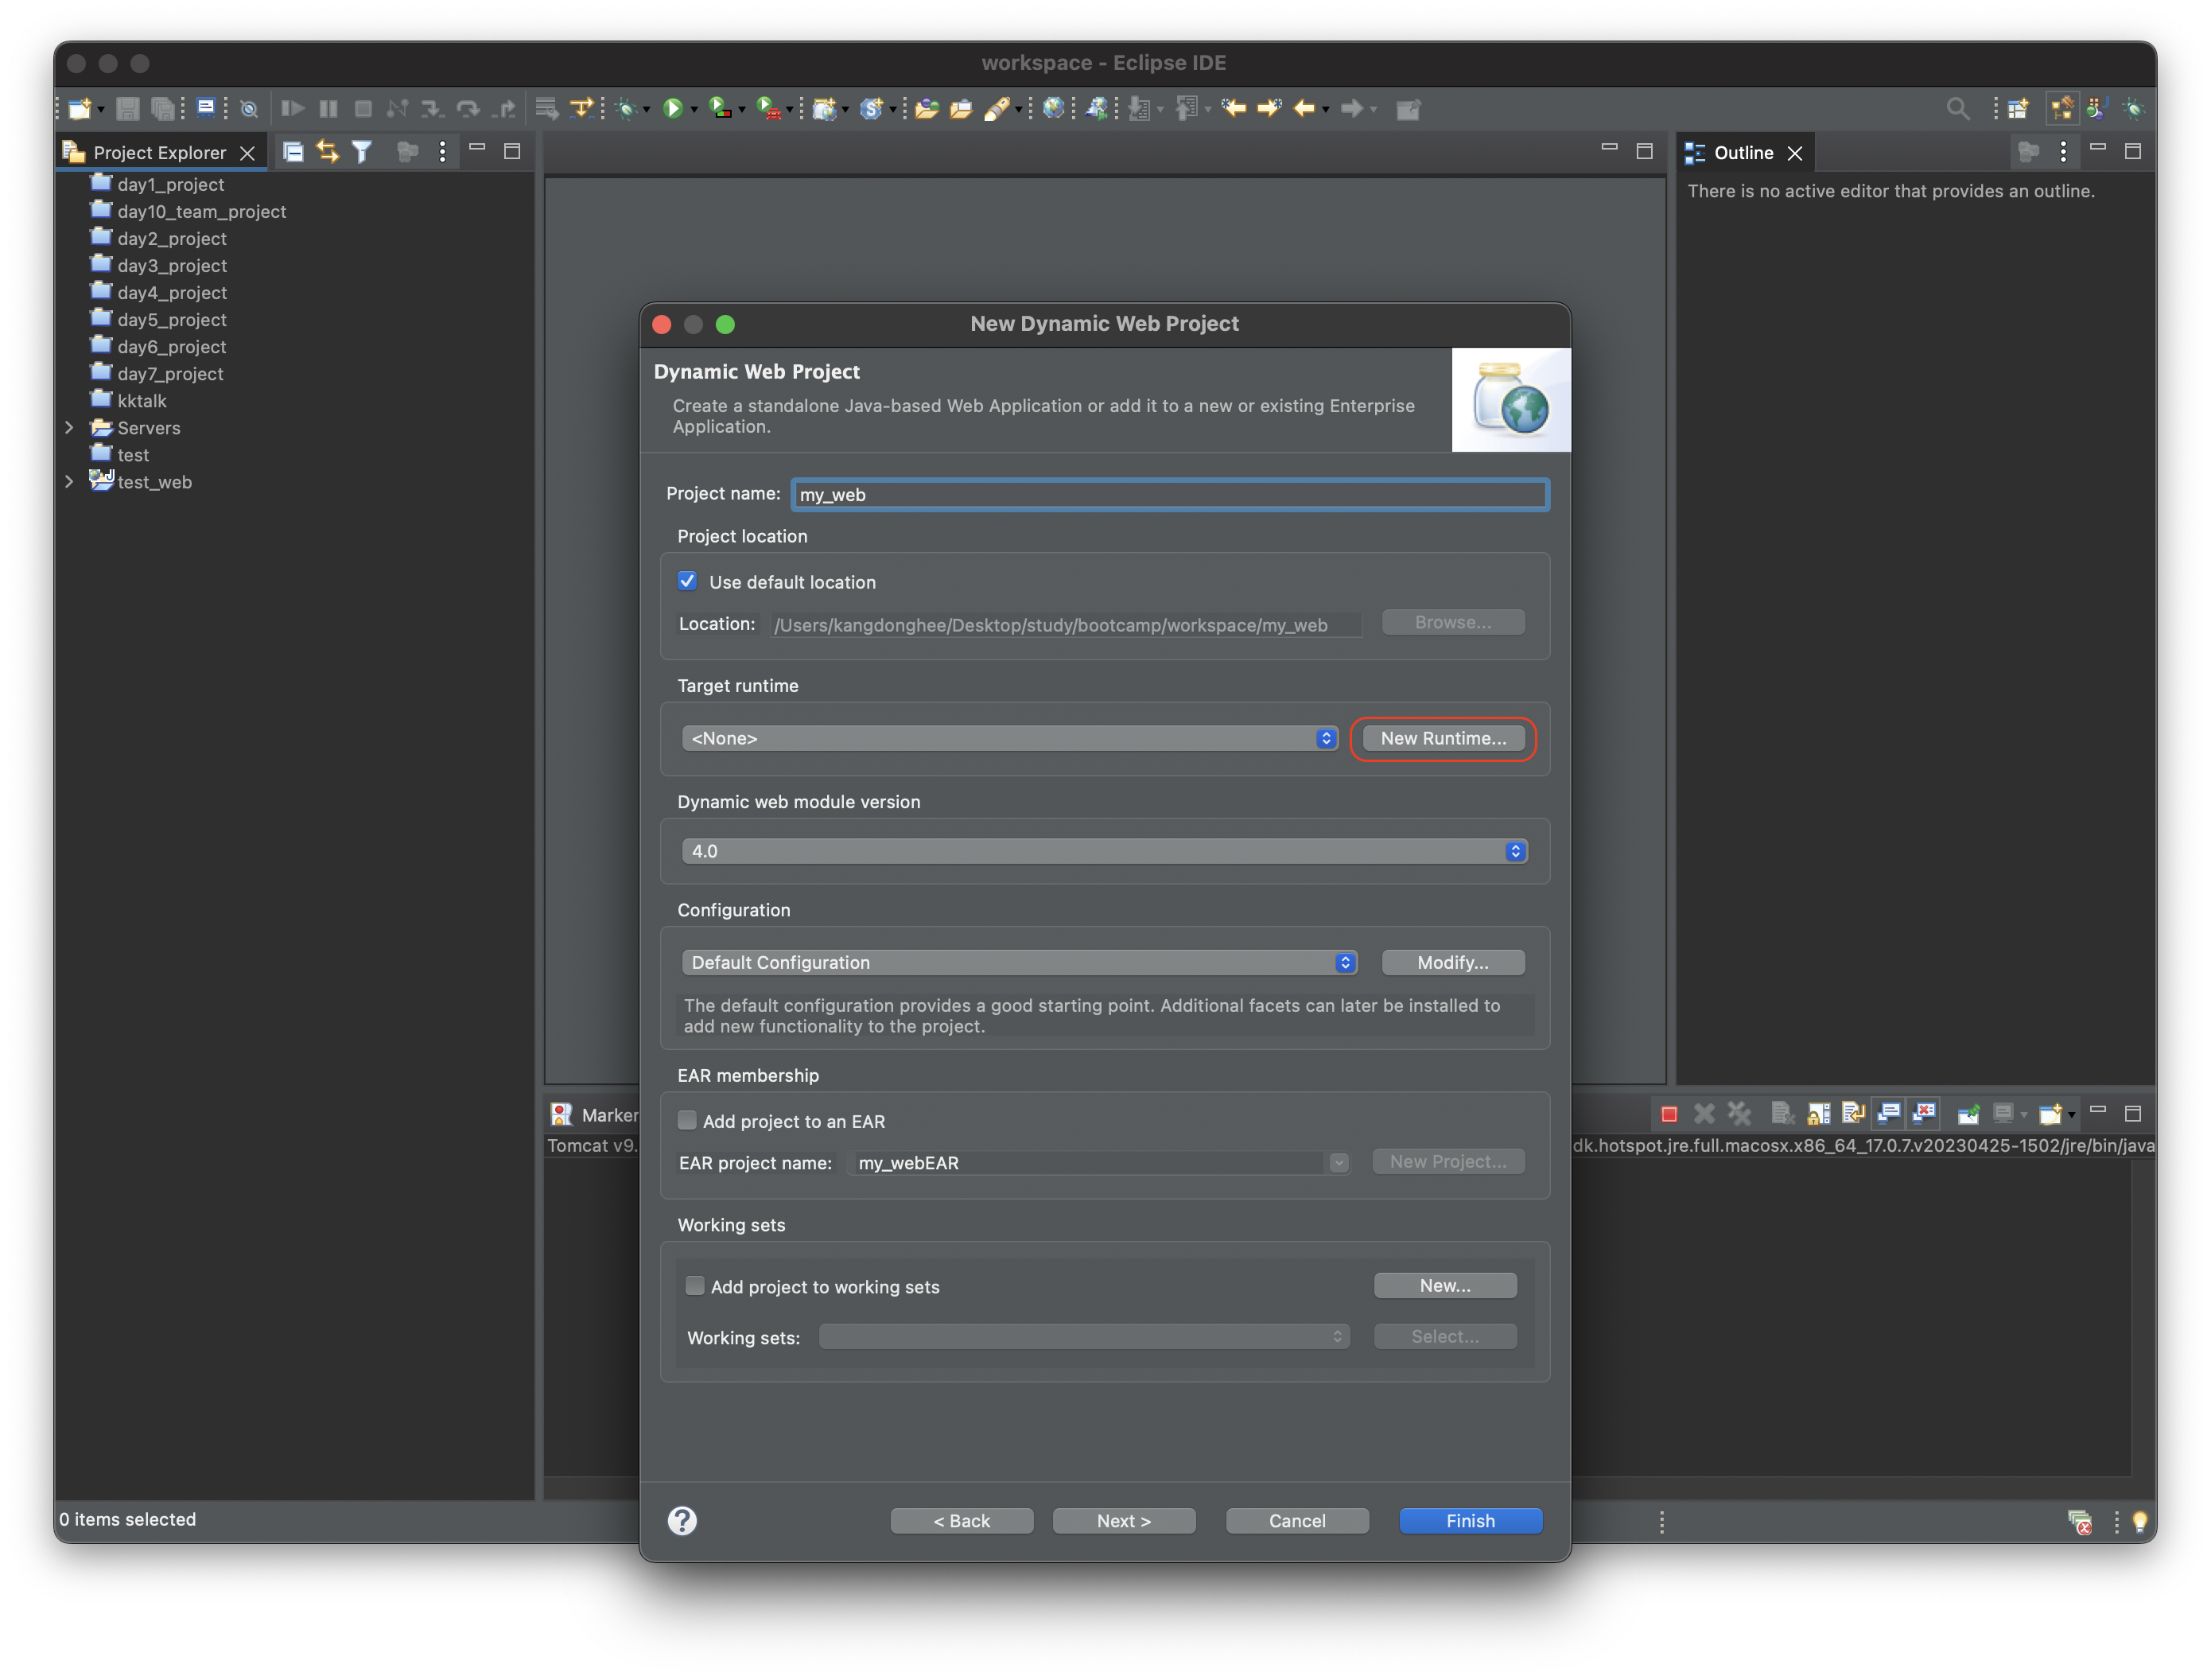
Task: Select the Markers tab in bottom panel
Action: coord(595,1115)
